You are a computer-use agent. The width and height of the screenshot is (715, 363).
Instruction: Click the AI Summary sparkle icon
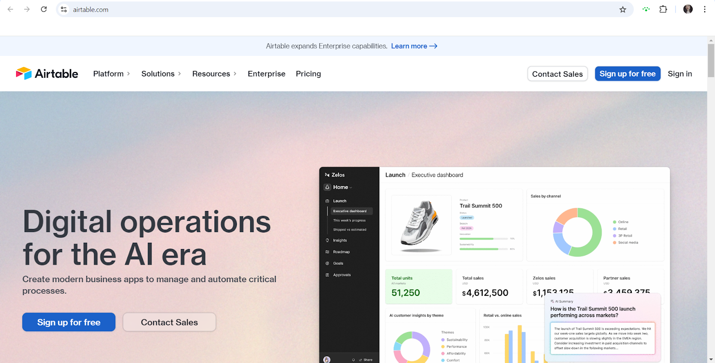tap(552, 301)
